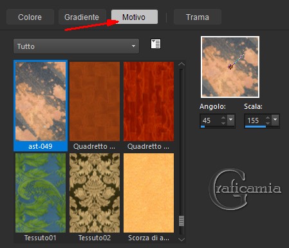The width and height of the screenshot is (289, 248).
Task: Open the pattern view options icon
Action: coord(156,44)
